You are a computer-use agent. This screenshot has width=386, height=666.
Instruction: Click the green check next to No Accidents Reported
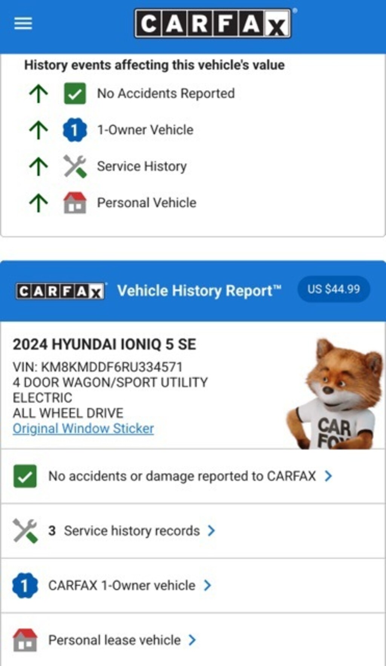click(x=75, y=94)
